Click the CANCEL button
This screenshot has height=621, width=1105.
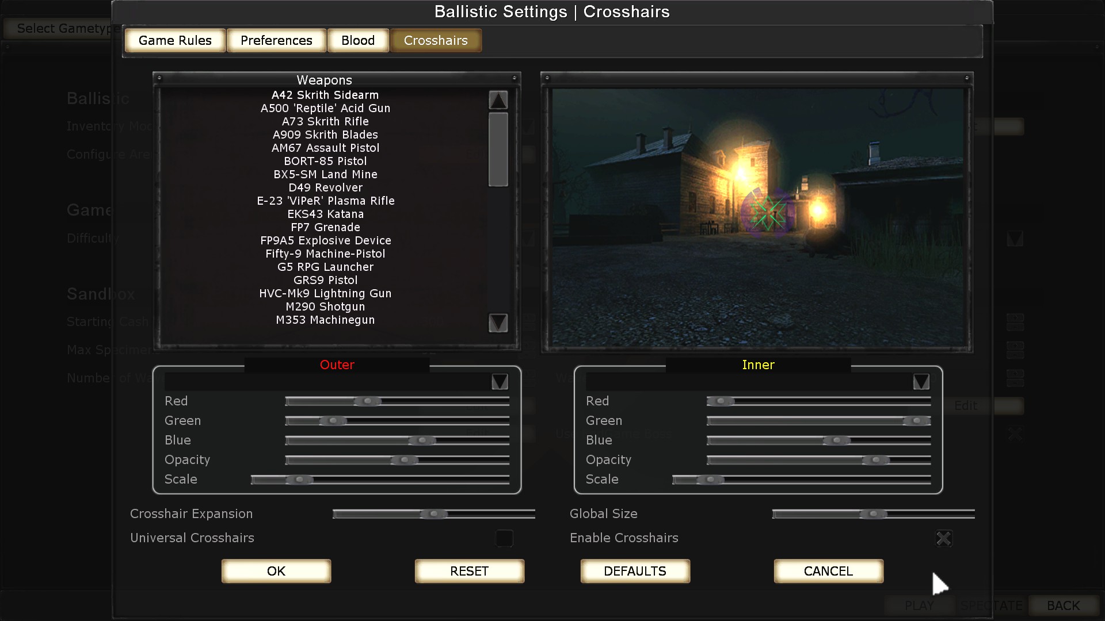(828, 571)
